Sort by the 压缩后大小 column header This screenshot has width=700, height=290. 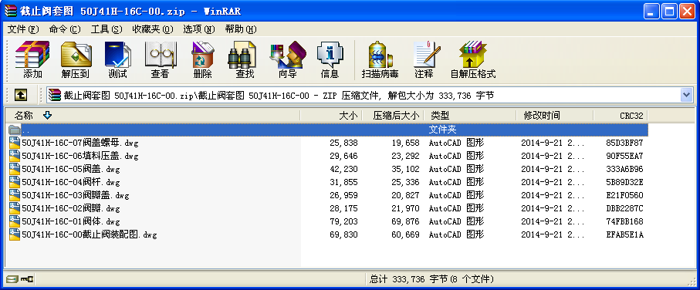(x=392, y=116)
